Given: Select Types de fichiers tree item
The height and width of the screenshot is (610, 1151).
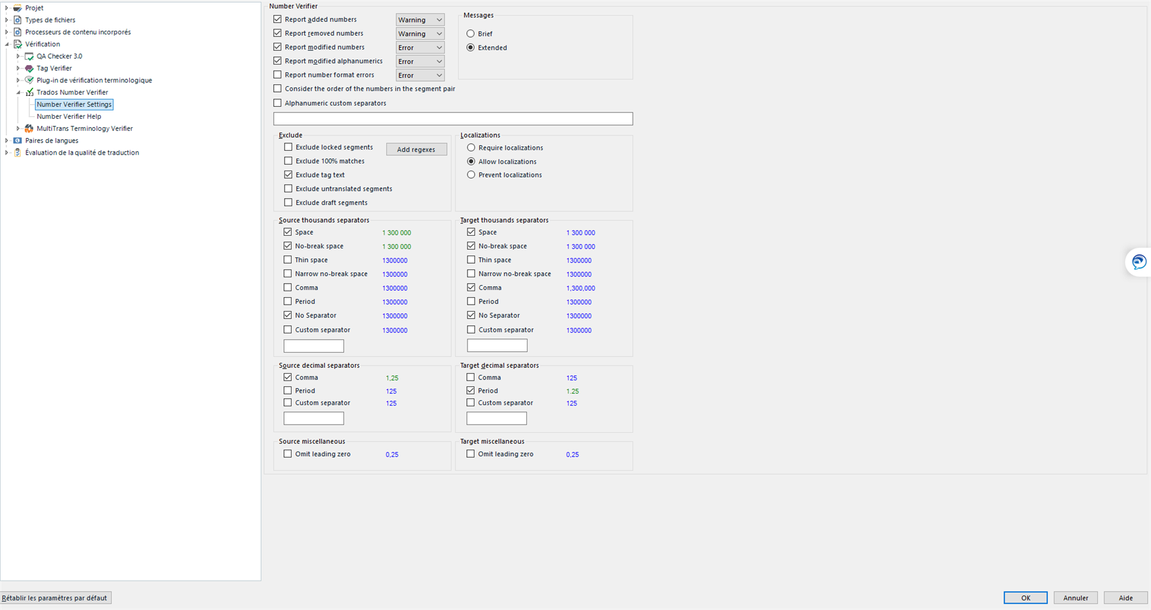Looking at the screenshot, I should click(50, 20).
